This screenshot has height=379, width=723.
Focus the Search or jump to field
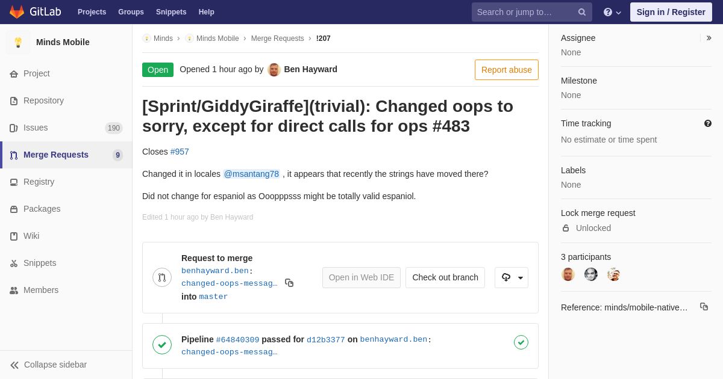pyautogui.click(x=532, y=12)
